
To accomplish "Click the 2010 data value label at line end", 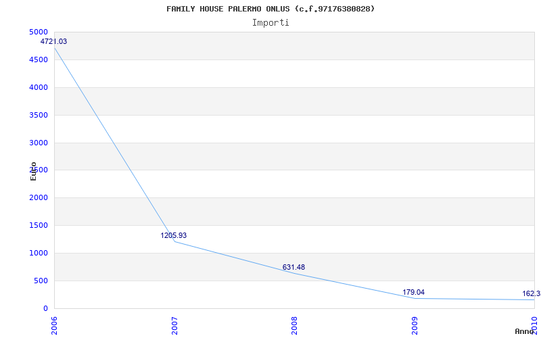I will (531, 294).
